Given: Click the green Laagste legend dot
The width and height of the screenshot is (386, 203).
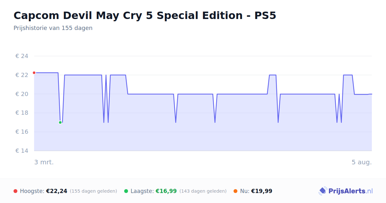Looking at the screenshot, I should point(126,191).
